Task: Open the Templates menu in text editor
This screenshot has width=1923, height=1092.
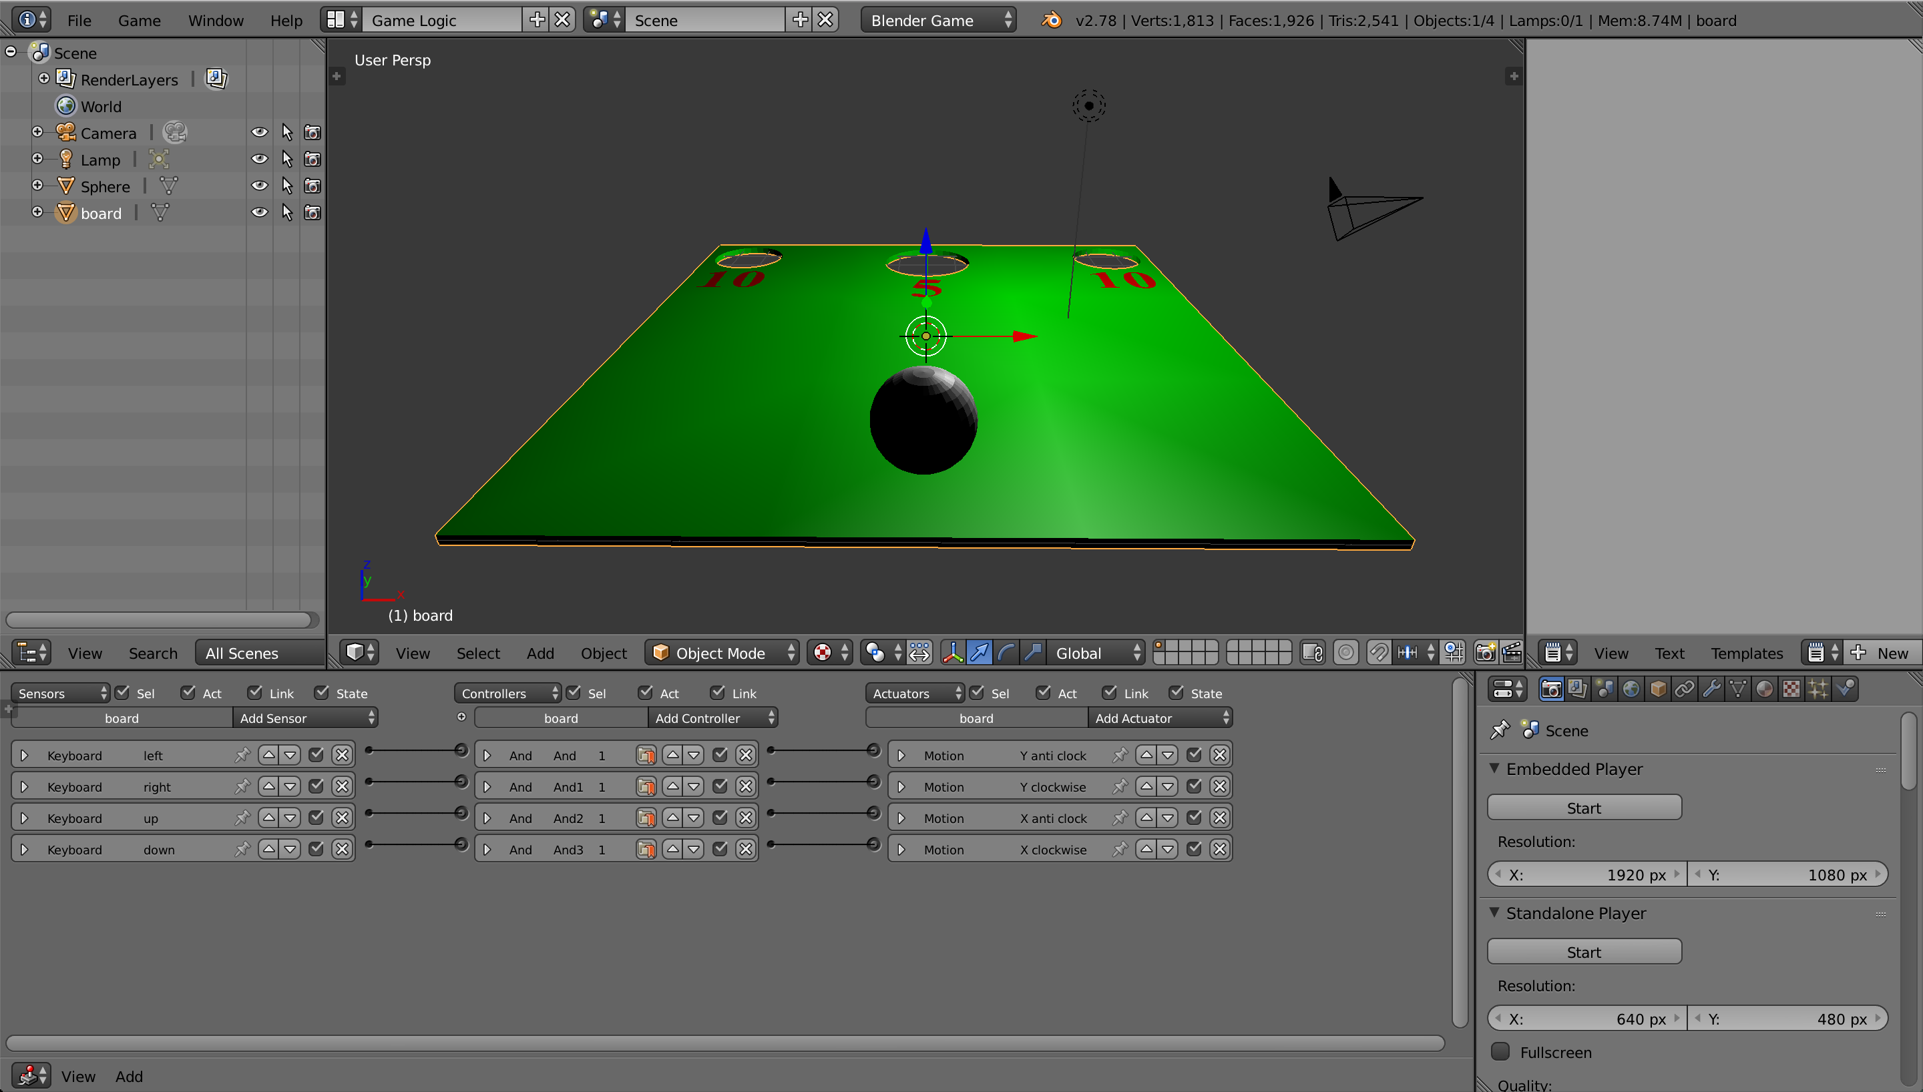Action: click(1746, 653)
